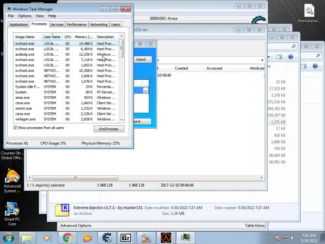Screen dimensions: 325x244
Task: Open the Options menu in Task Manager
Action: [x=25, y=16]
